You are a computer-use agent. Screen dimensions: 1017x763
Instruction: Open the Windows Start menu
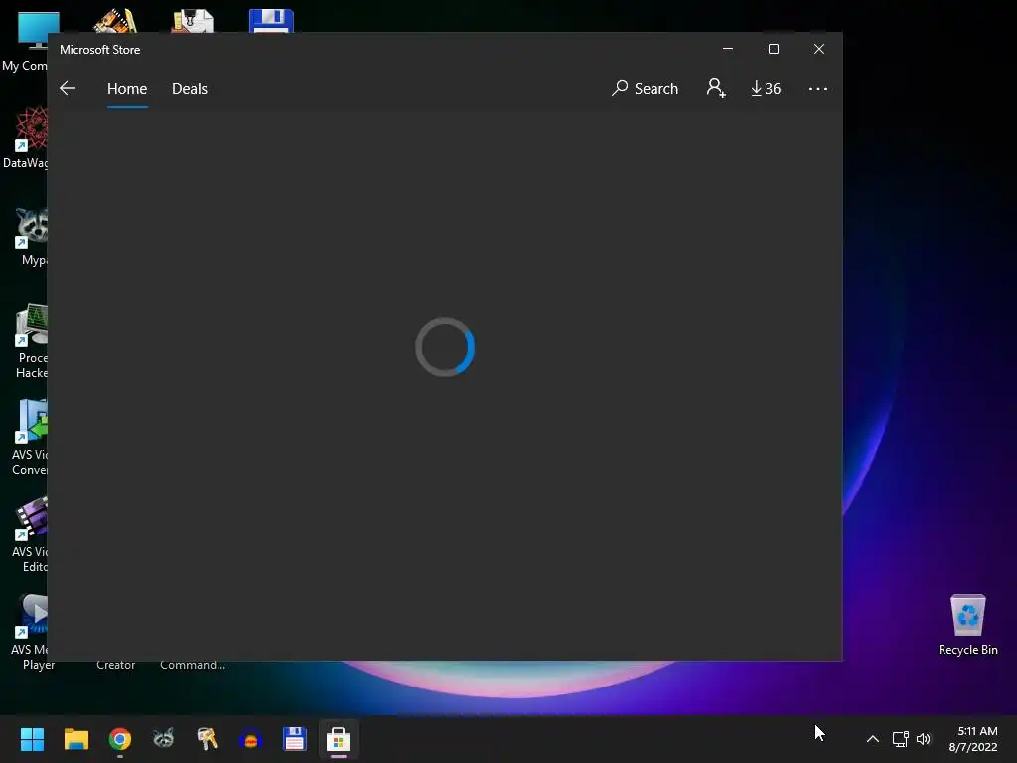click(x=32, y=739)
